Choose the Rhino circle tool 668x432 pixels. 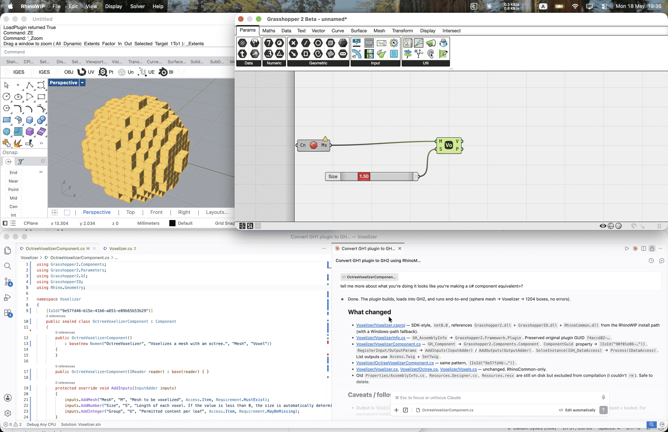click(7, 97)
